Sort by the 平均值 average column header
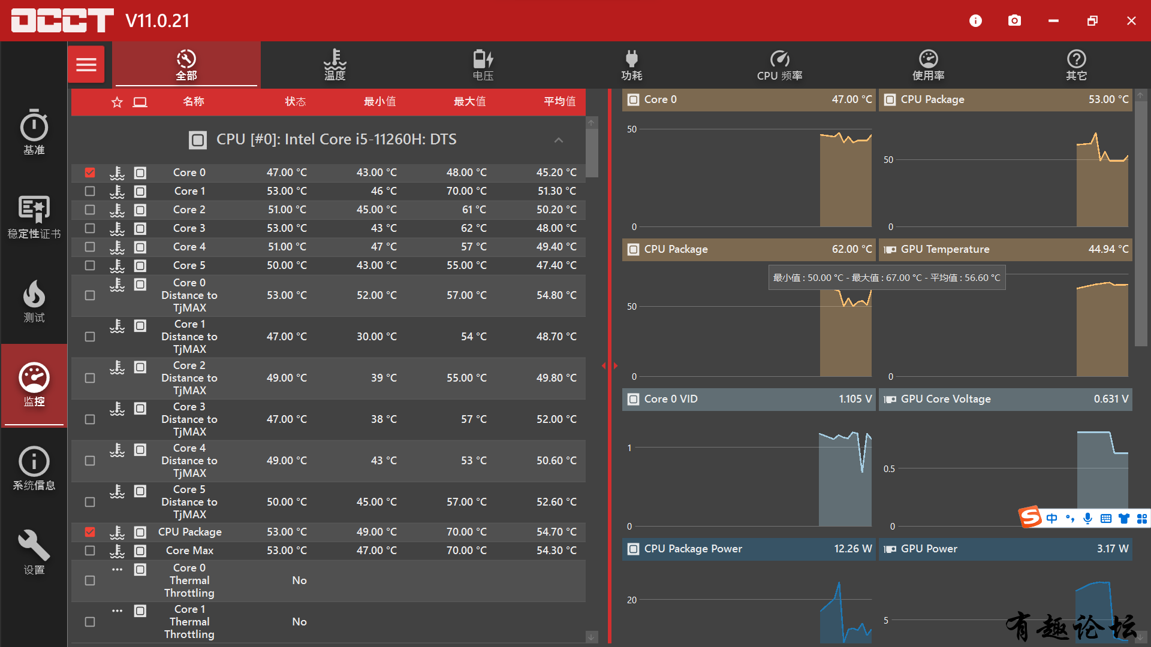 click(x=559, y=102)
